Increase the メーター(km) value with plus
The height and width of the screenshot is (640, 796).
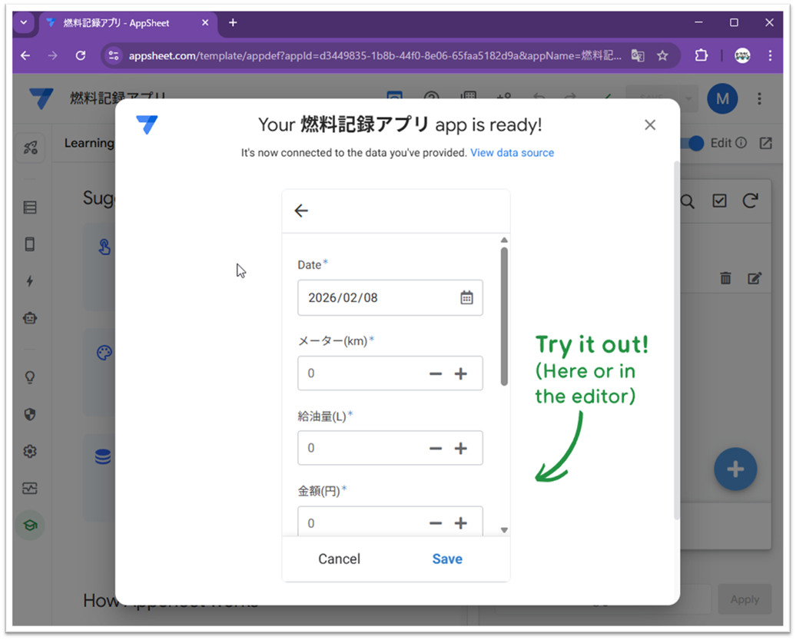coord(460,373)
